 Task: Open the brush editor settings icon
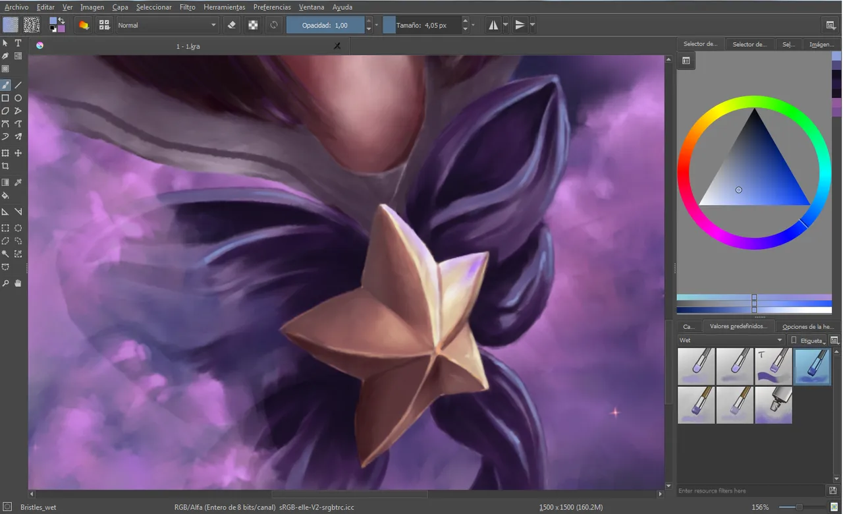(x=84, y=25)
